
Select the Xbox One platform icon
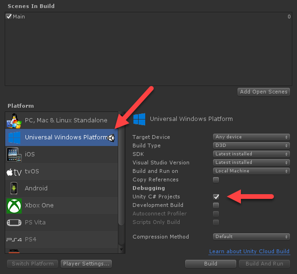[x=14, y=206]
